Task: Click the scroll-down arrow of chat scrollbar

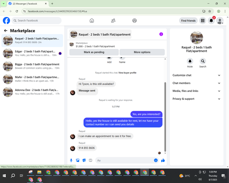Action: pos(165,153)
